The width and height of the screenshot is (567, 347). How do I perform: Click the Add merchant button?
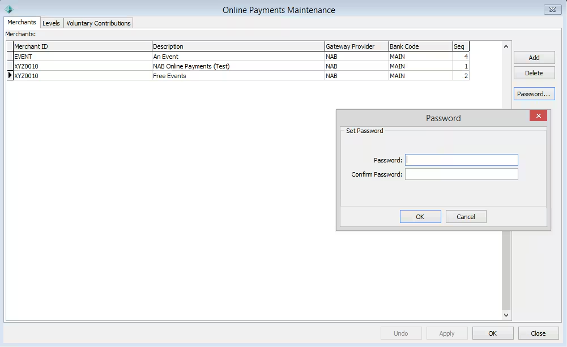pyautogui.click(x=534, y=58)
